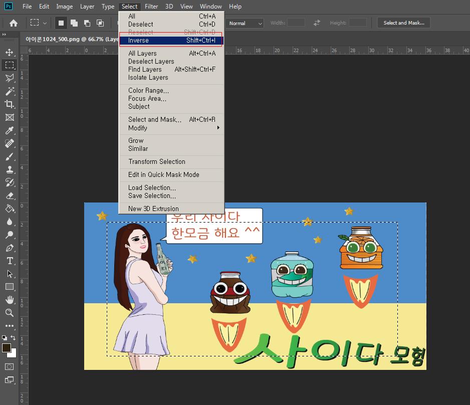Click the foreground color swatch
This screenshot has width=470, height=405.
pos(7,348)
